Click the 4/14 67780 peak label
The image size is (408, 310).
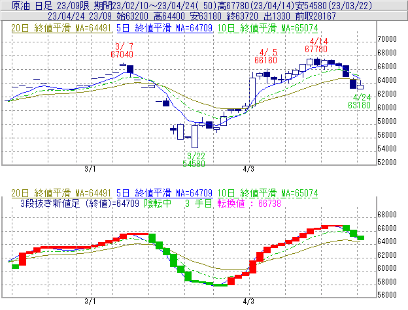[316, 45]
